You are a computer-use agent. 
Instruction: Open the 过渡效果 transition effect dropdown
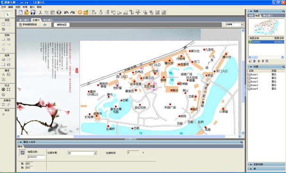pos(95,153)
